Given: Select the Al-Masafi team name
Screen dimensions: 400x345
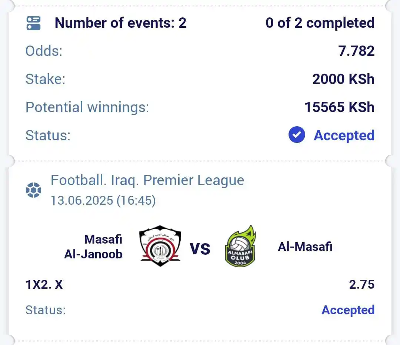Looking at the screenshot, I should [305, 247].
